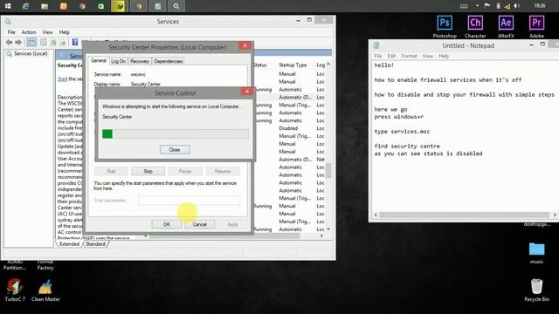Switch to the Dependencies tab

click(x=168, y=61)
